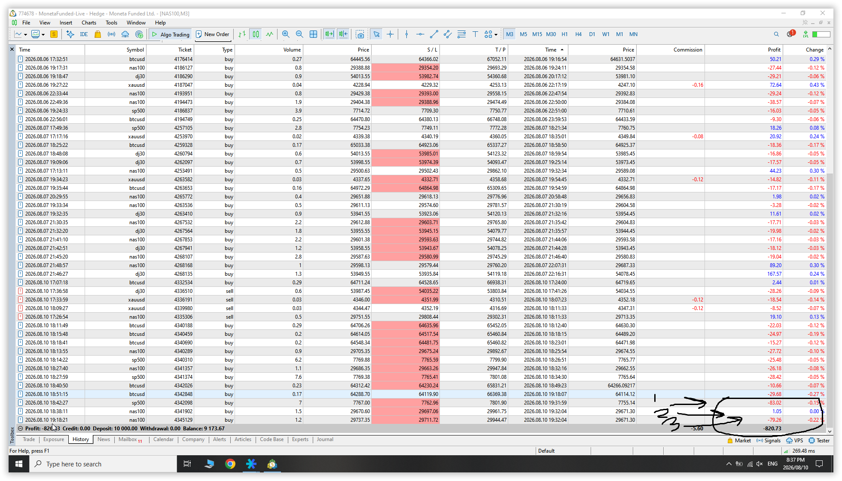Activate the standard arrow cursor mode
The image size is (842, 481).
[376, 34]
